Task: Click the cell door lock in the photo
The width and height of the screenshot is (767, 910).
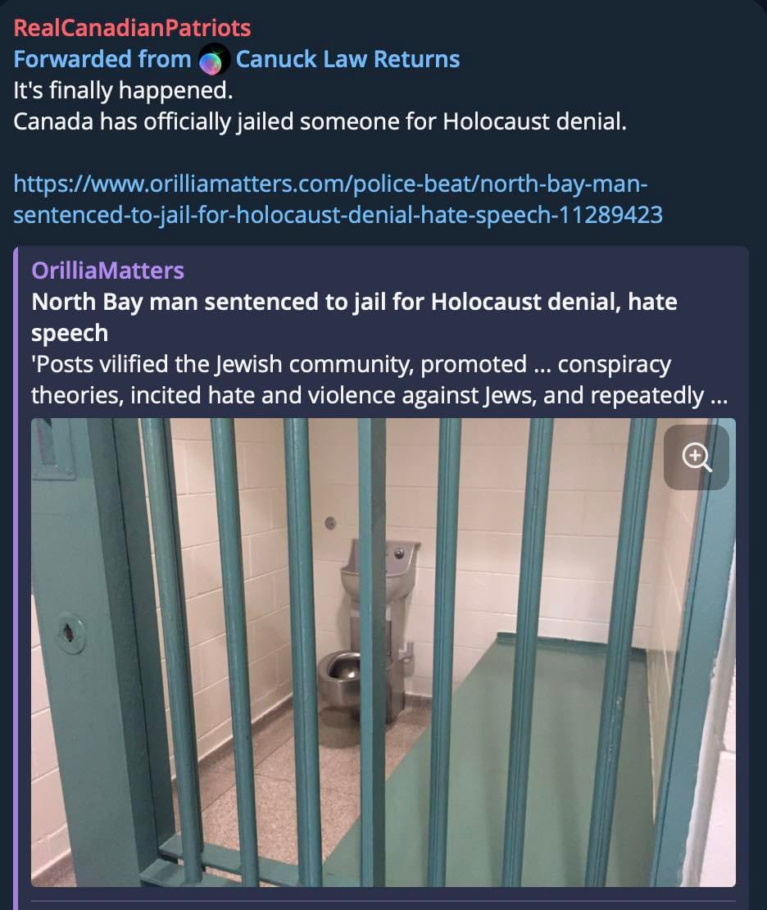Action: coord(70,634)
